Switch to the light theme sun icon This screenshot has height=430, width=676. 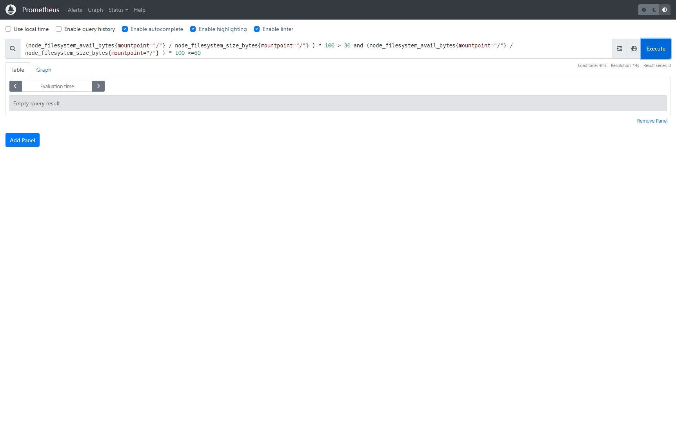coord(644,10)
